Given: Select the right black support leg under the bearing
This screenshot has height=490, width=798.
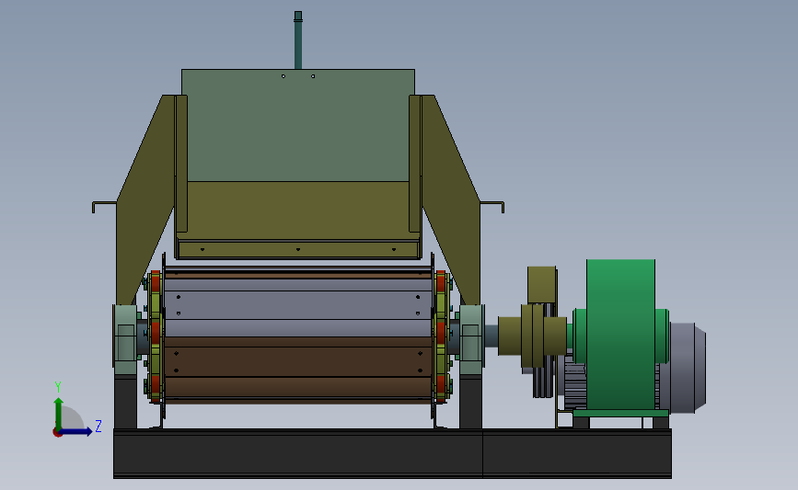Looking at the screenshot, I should pyautogui.click(x=470, y=402).
